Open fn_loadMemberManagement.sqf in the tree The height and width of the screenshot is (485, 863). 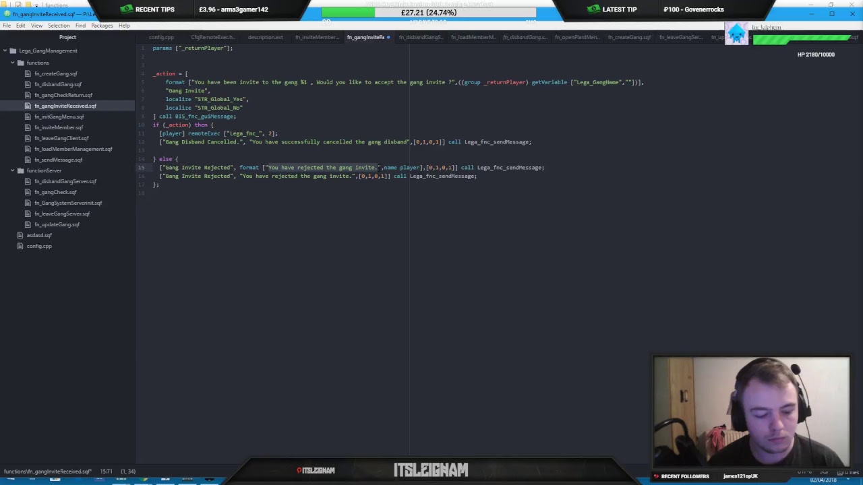(x=73, y=149)
